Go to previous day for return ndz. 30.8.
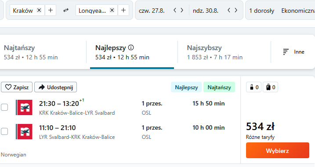Screen dimensions: 315x167 click(229, 10)
